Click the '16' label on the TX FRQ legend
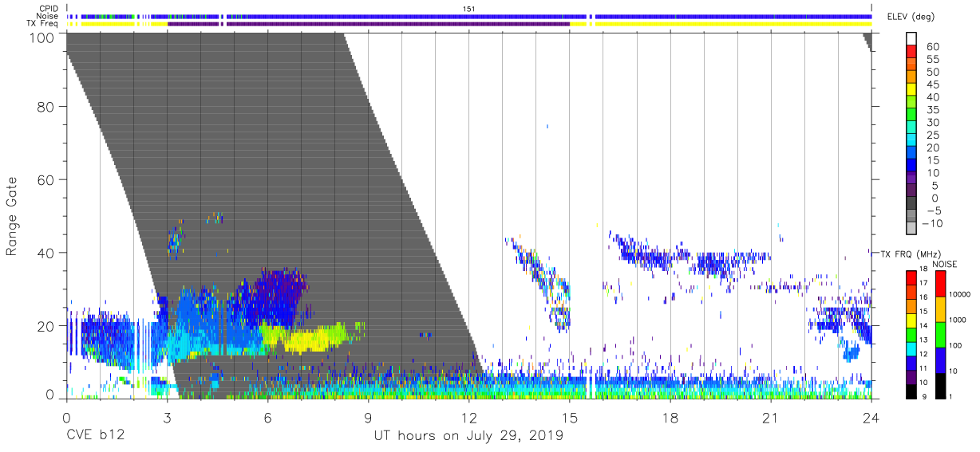Image resolution: width=980 pixels, height=452 pixels. (x=924, y=297)
